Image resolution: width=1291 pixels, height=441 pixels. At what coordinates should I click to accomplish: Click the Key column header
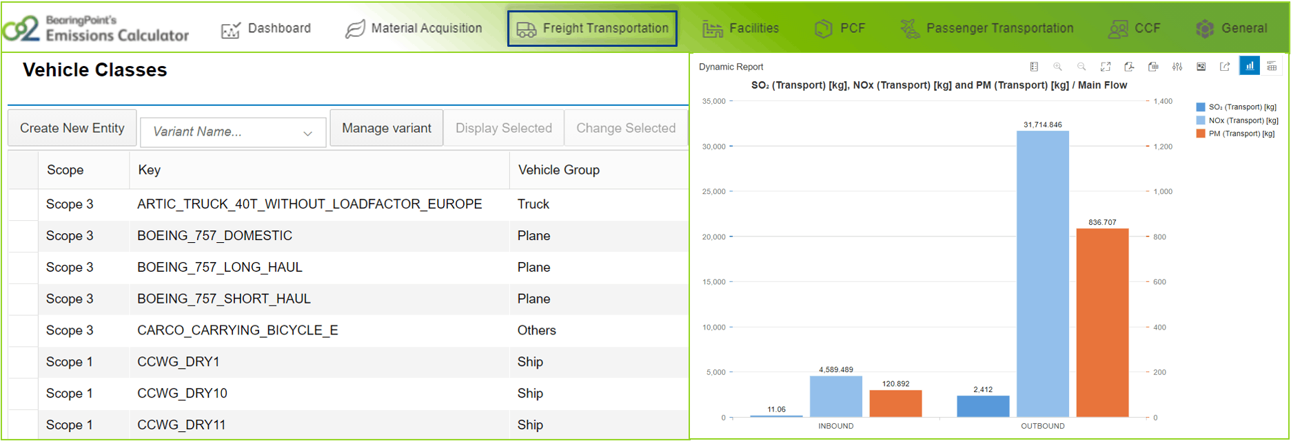pyautogui.click(x=150, y=170)
